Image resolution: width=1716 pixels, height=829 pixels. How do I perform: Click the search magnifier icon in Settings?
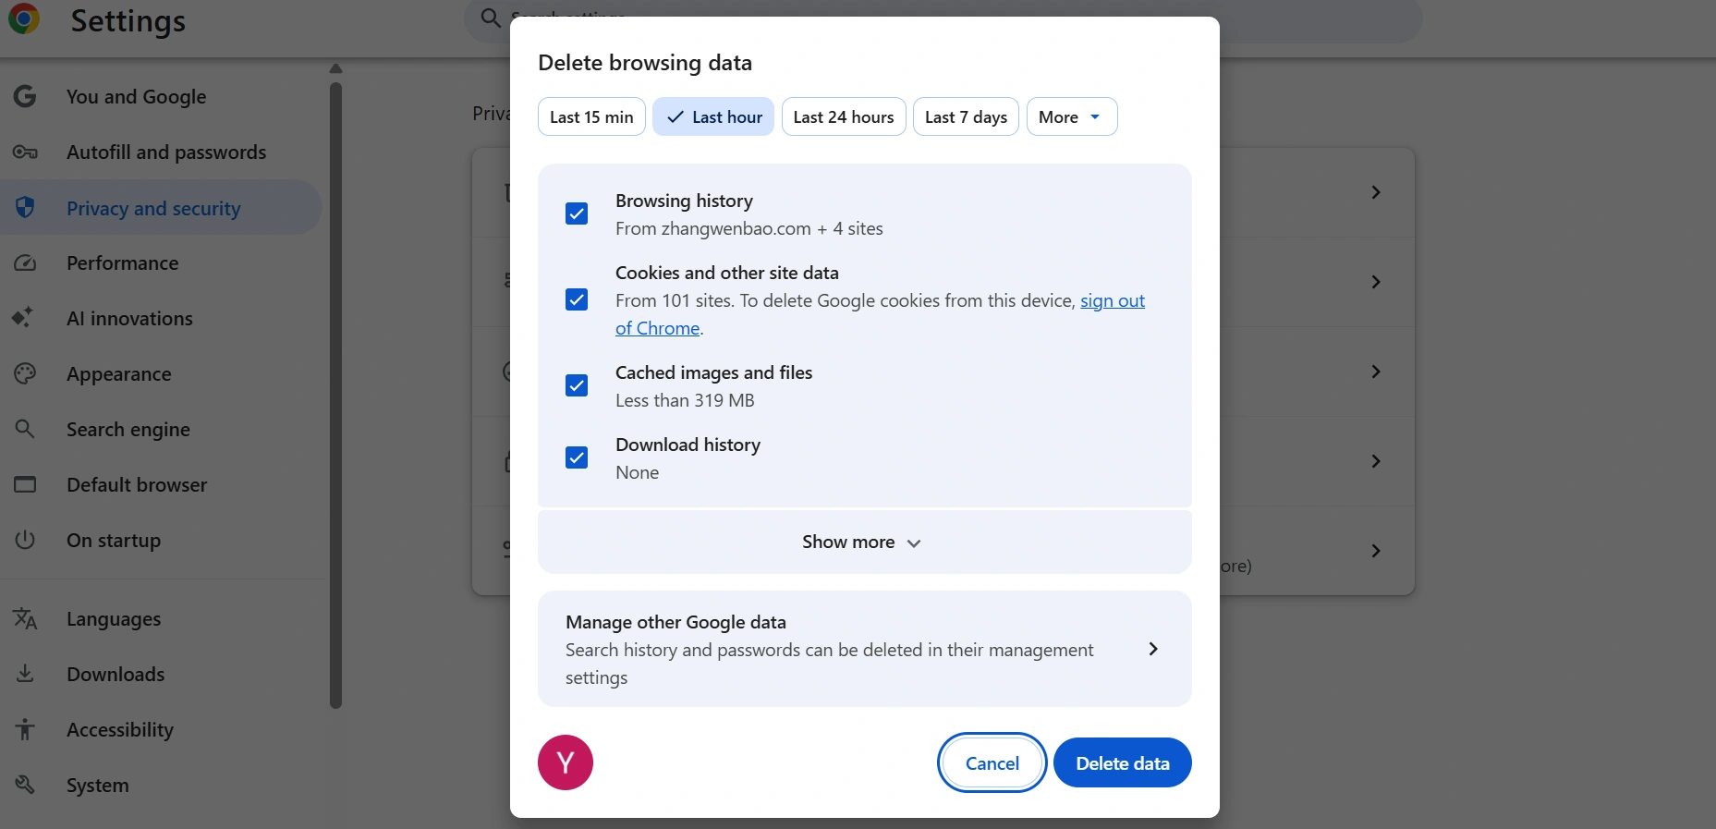click(x=491, y=18)
